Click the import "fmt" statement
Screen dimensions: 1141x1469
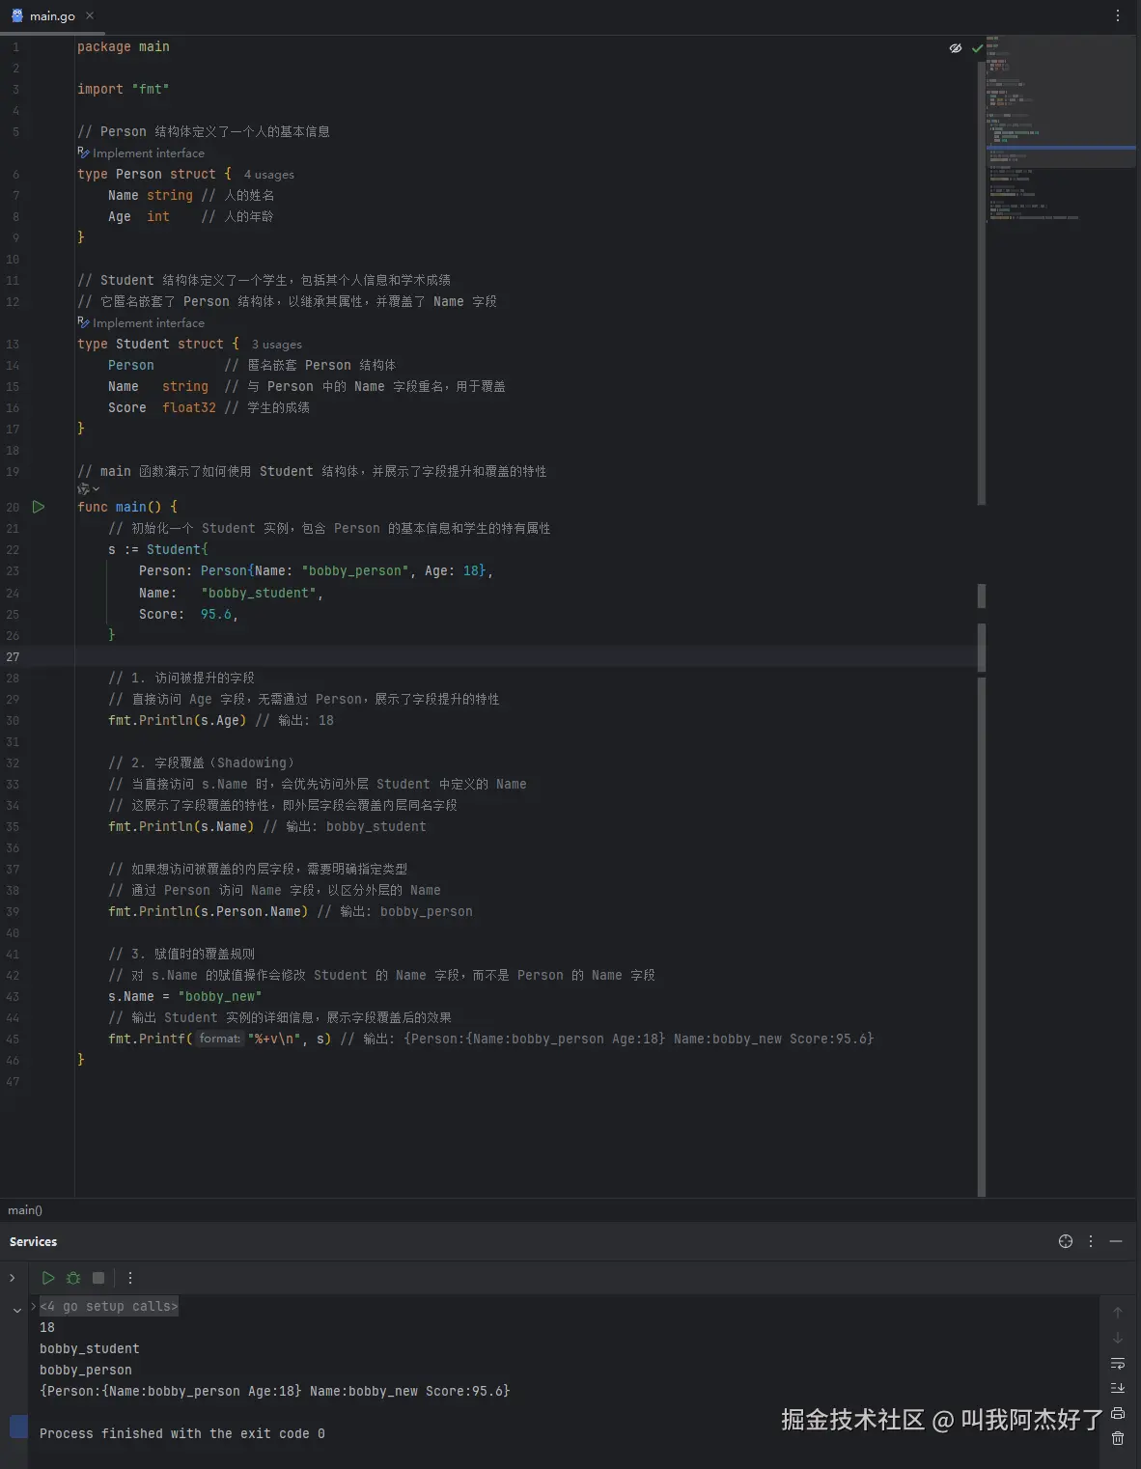tap(124, 89)
